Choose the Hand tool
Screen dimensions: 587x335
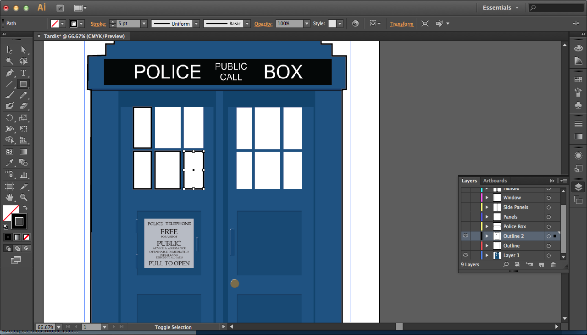coord(10,198)
